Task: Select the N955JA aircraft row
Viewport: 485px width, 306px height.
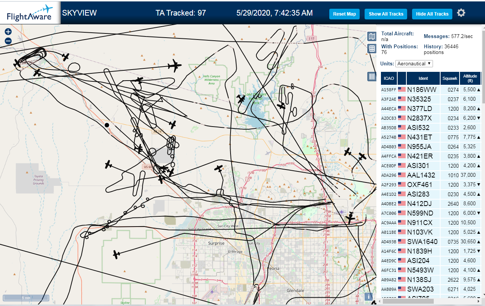Action: 431,147
